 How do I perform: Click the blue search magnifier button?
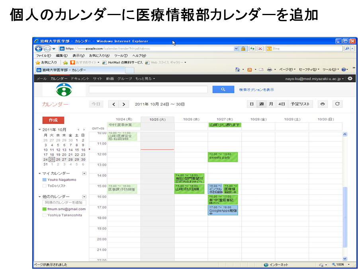click(x=223, y=89)
